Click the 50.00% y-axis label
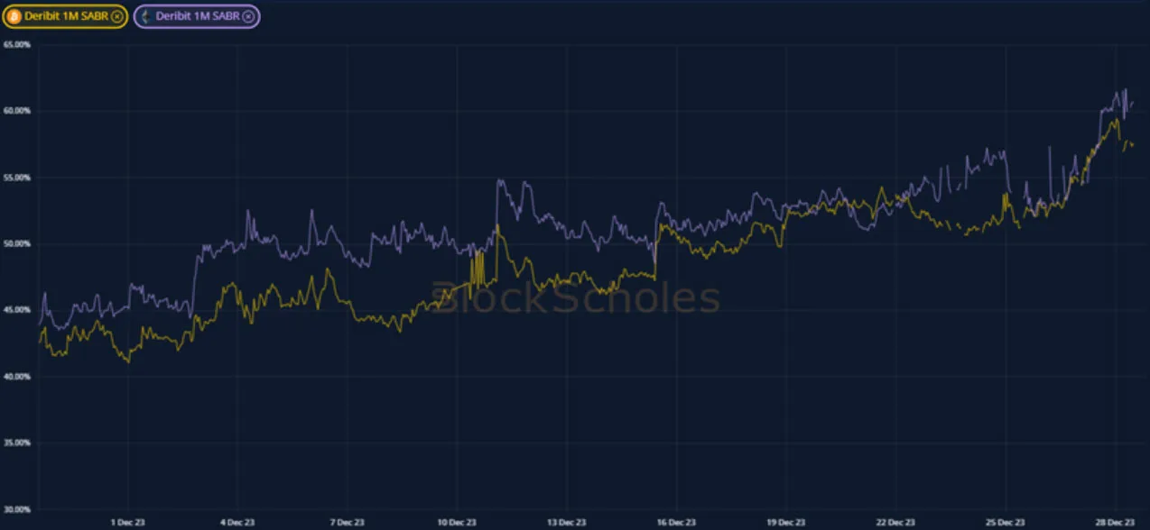 [x=18, y=244]
